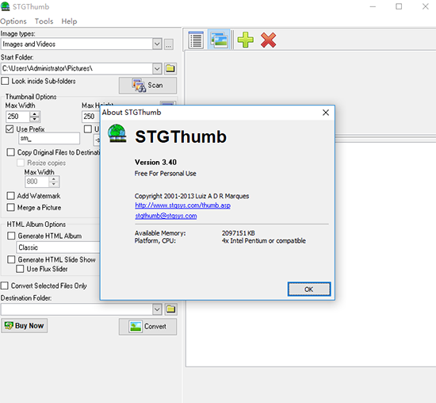Increase copies Max Width 800 up arrow
The height and width of the screenshot is (403, 436).
click(x=54, y=179)
